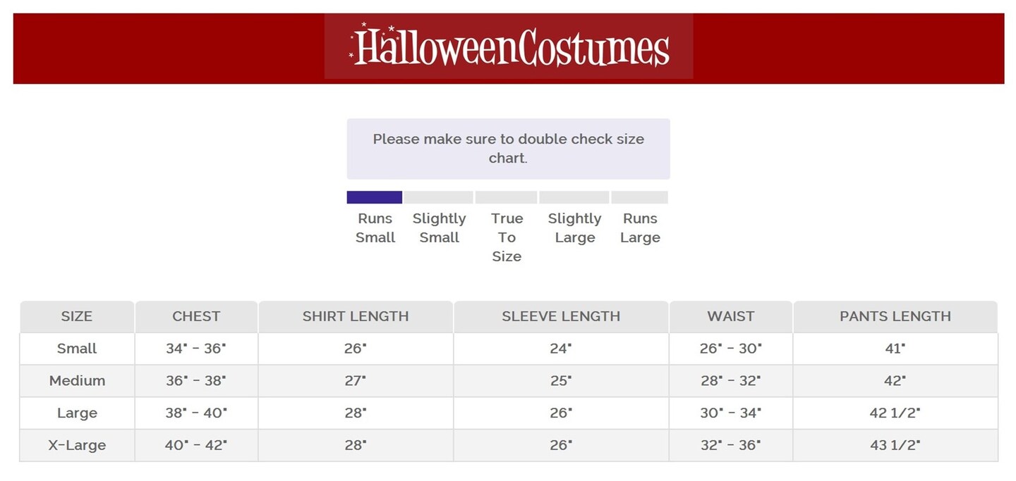
Task: Click the Small chest 34" - 36" cell
Action: pos(196,349)
